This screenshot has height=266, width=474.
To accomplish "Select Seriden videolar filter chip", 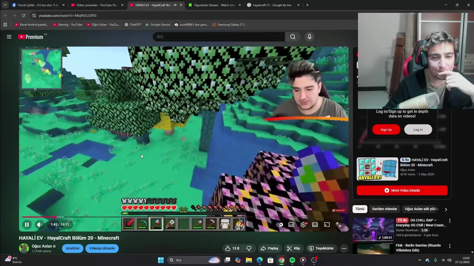I will (384, 209).
